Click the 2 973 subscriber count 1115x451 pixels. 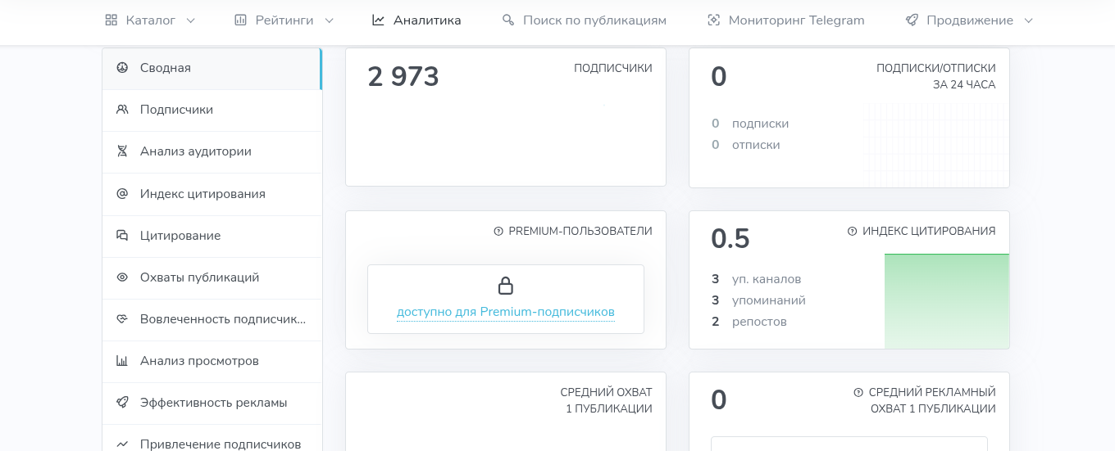[403, 77]
